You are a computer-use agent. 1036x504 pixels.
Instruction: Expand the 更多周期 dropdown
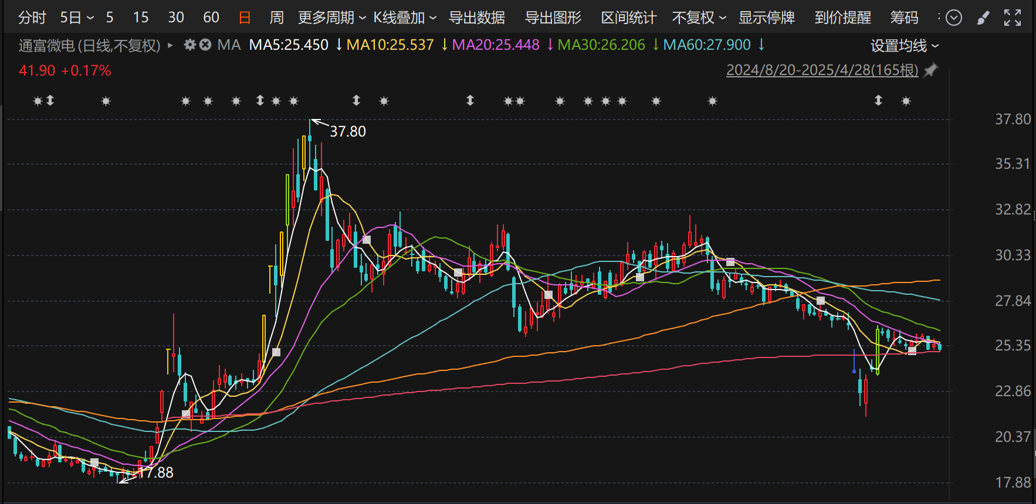point(331,18)
